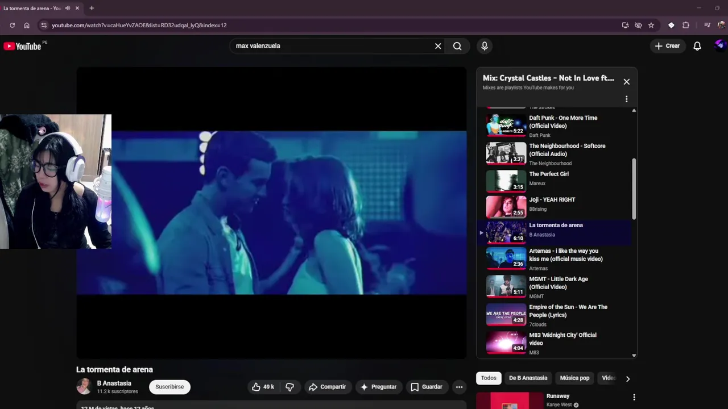
Task: Click the Preguntar button
Action: 378,387
